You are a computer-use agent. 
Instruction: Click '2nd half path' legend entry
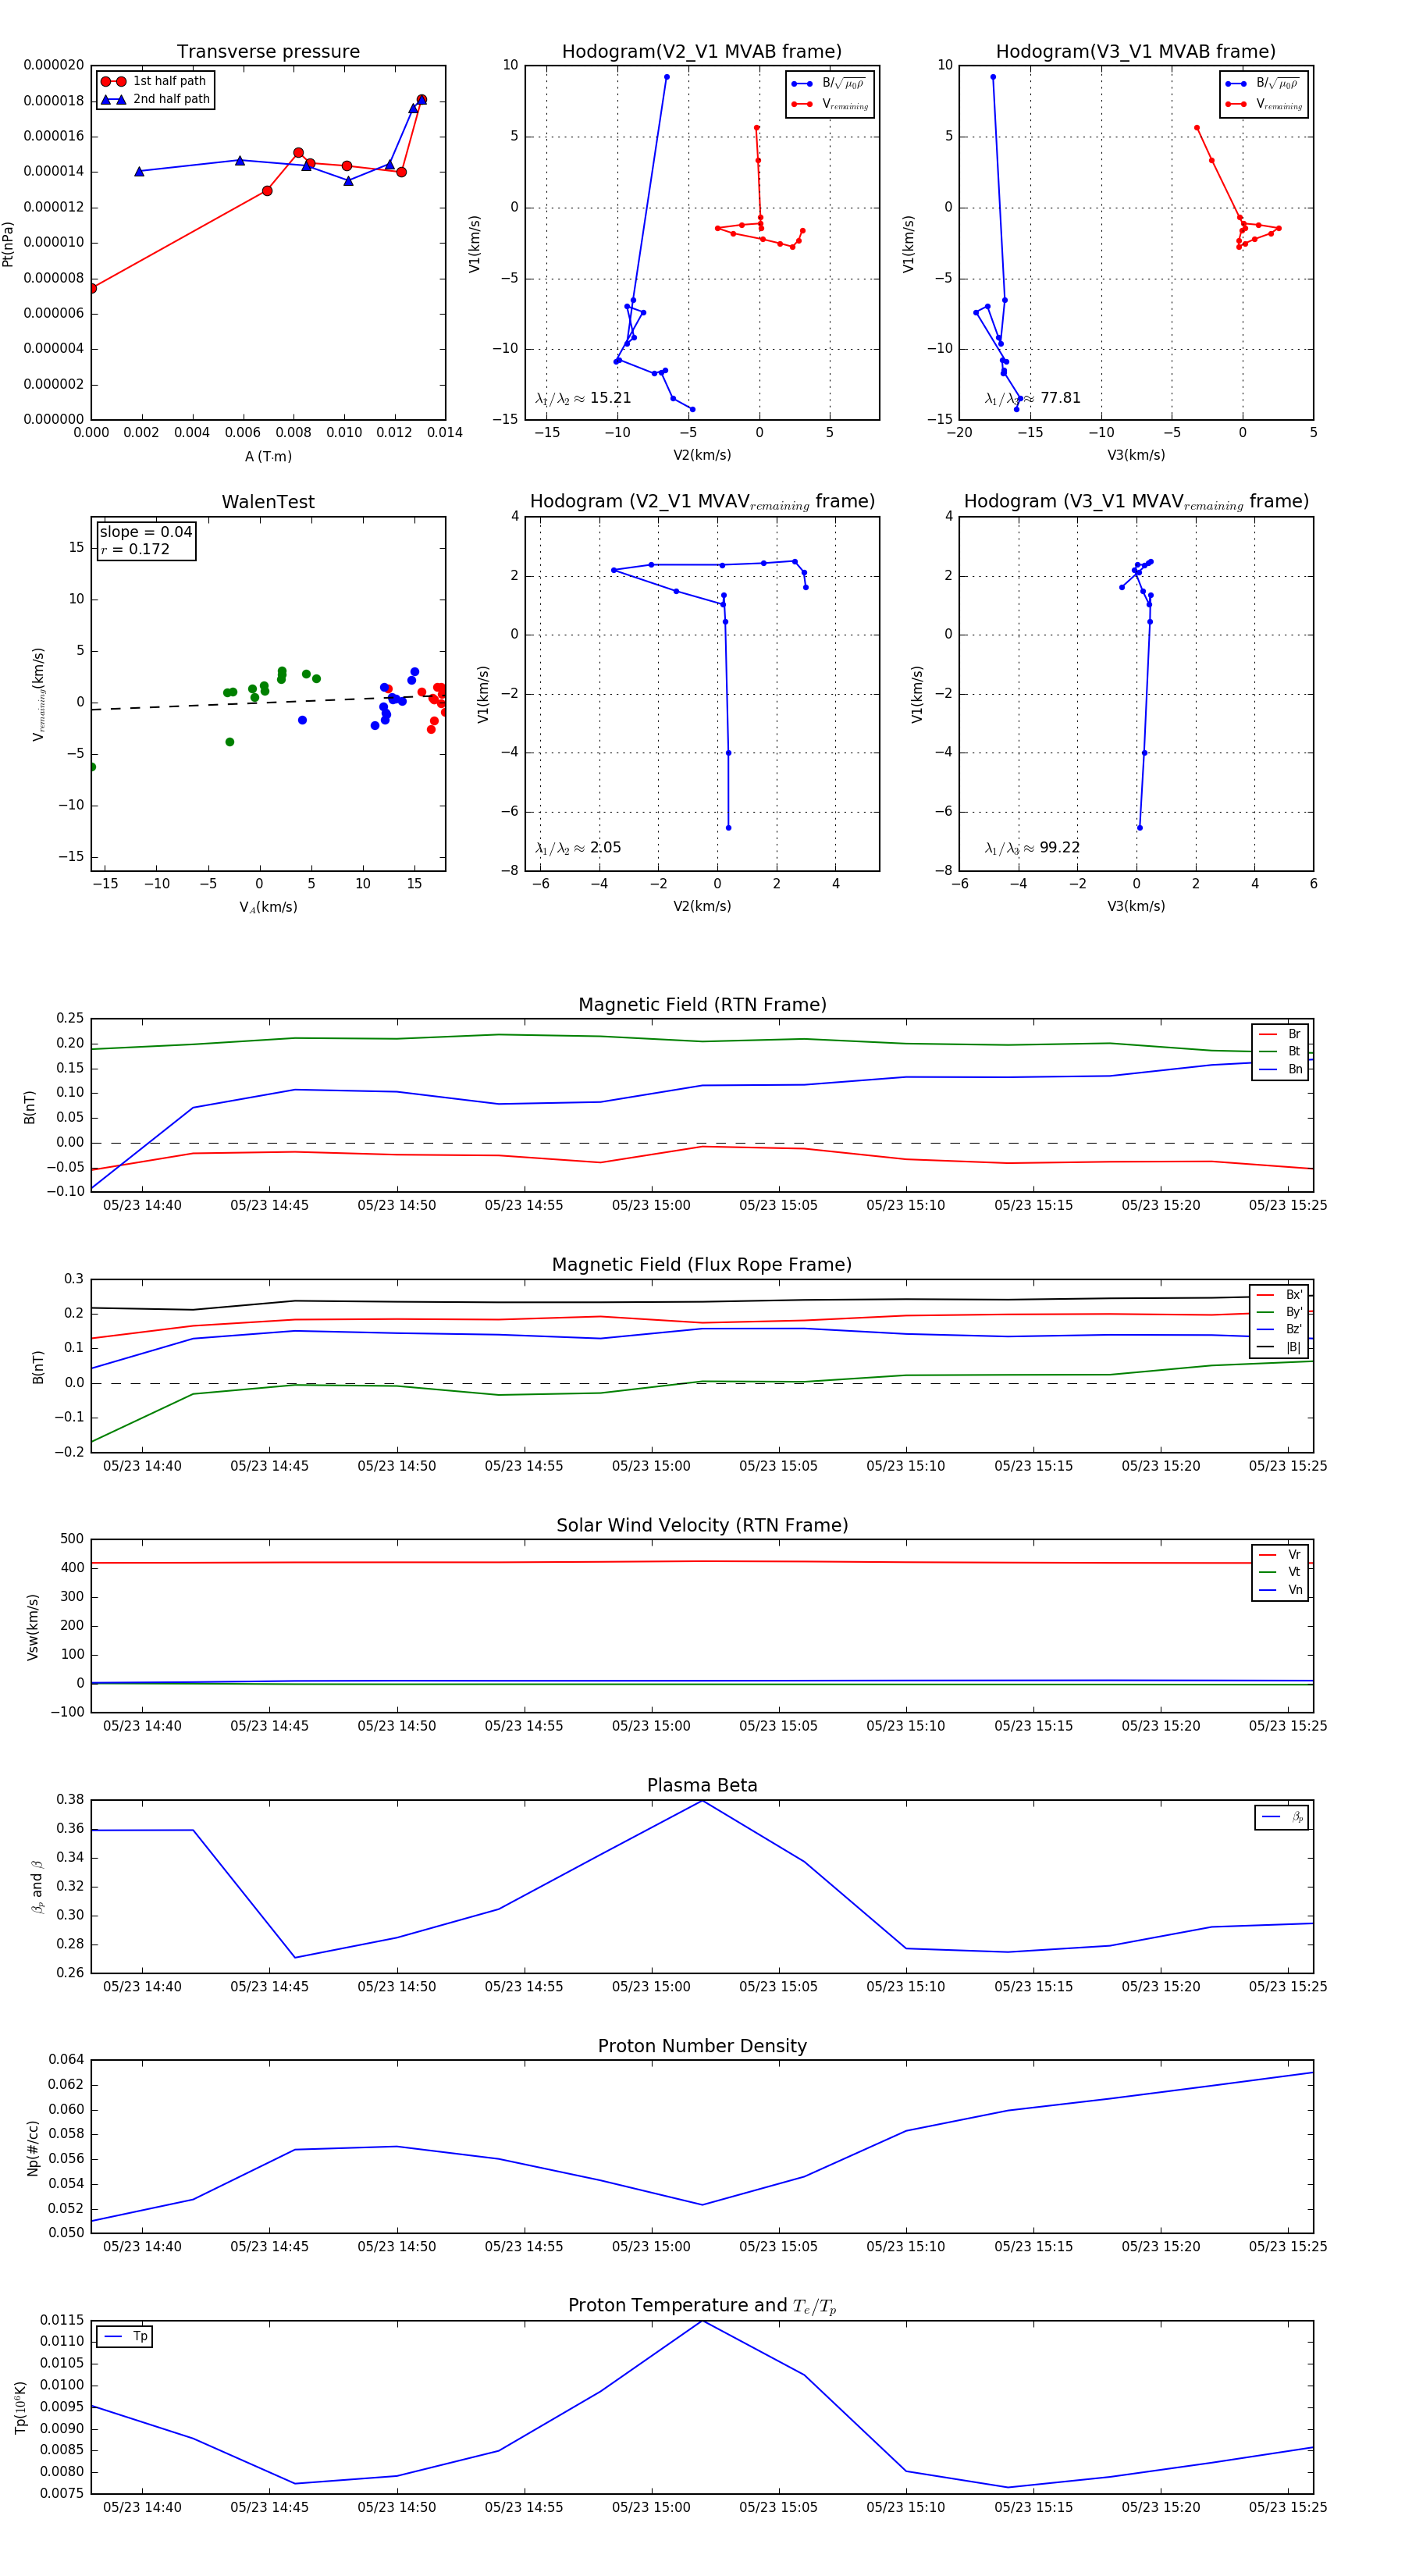pyautogui.click(x=155, y=99)
